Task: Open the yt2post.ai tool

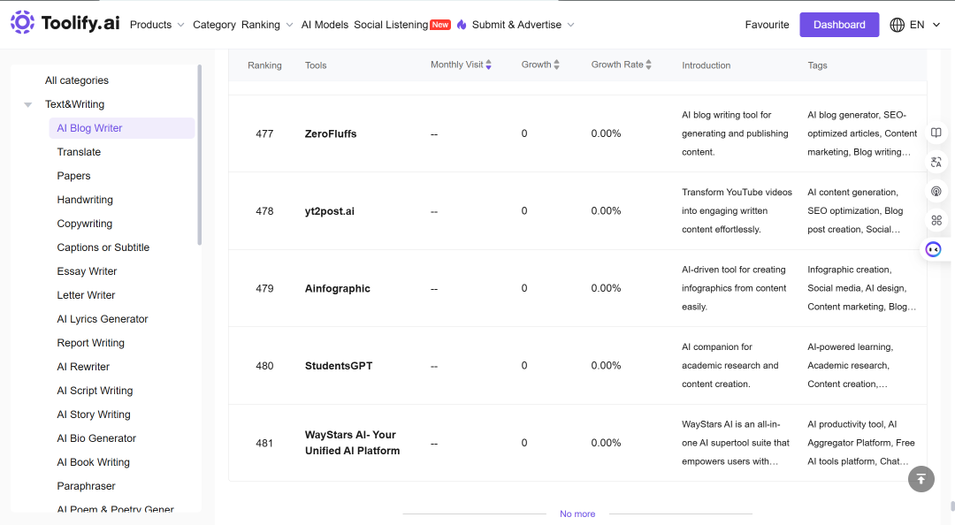Action: [330, 211]
